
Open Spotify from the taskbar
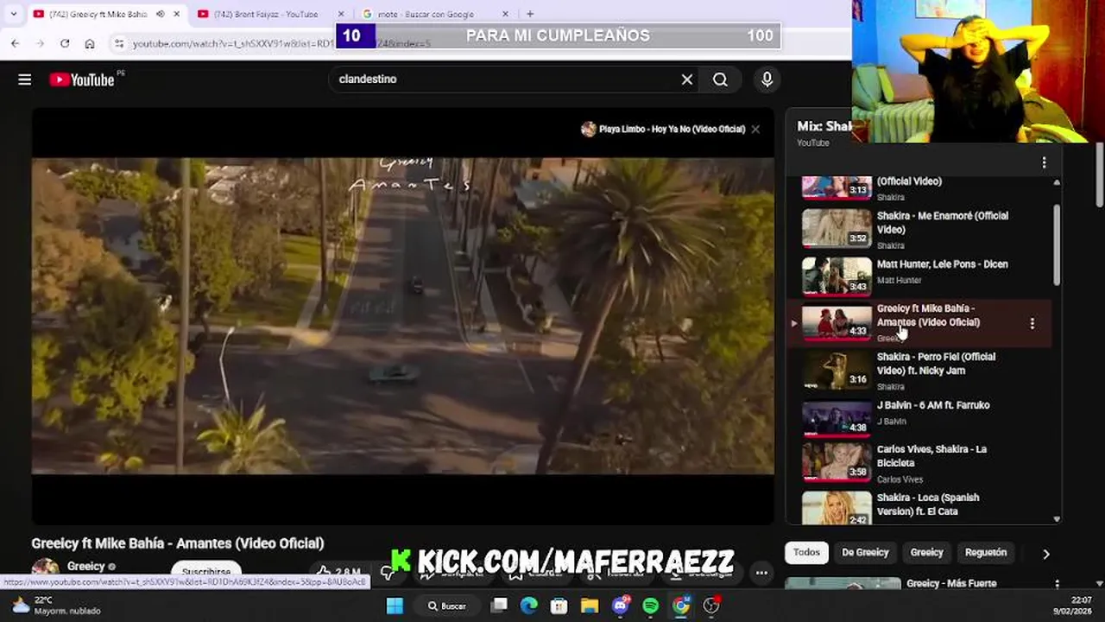coord(651,606)
